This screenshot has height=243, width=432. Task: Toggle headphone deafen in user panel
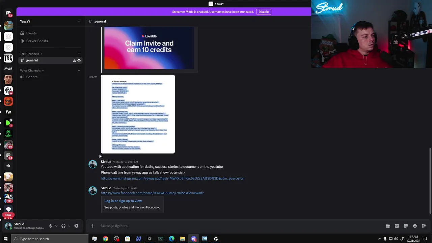(63, 226)
